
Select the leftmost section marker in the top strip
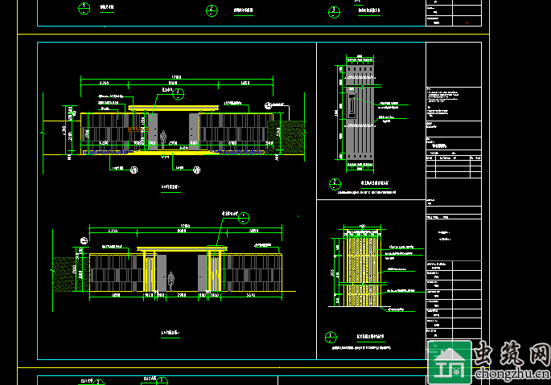click(x=84, y=10)
